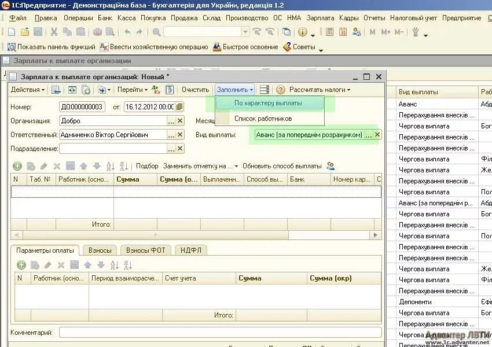Switch to the Взносы tab
492x347 pixels.
pos(100,250)
